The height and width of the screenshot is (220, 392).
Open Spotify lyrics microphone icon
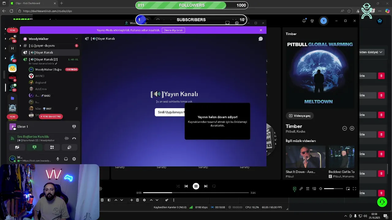(301, 189)
